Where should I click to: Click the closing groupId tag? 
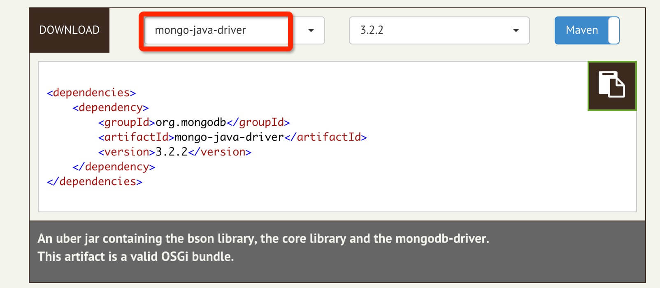(x=258, y=122)
